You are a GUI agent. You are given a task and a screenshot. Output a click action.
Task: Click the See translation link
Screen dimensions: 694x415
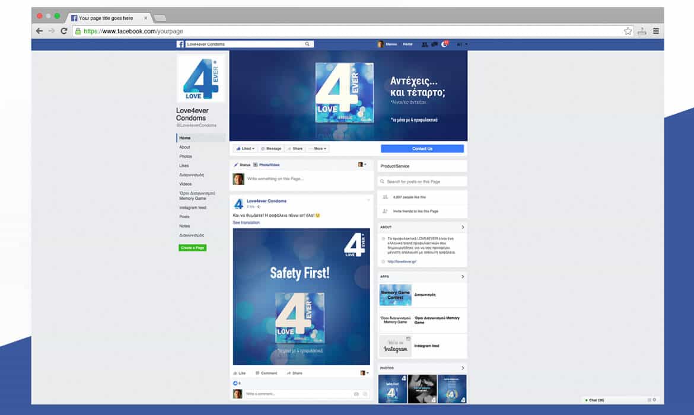[246, 222]
